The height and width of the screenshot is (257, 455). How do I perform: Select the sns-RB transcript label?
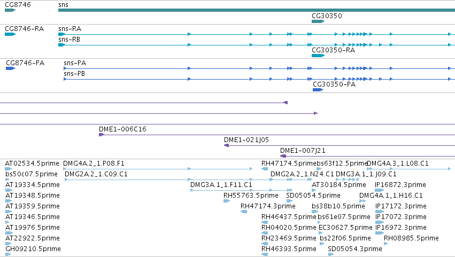(69, 40)
